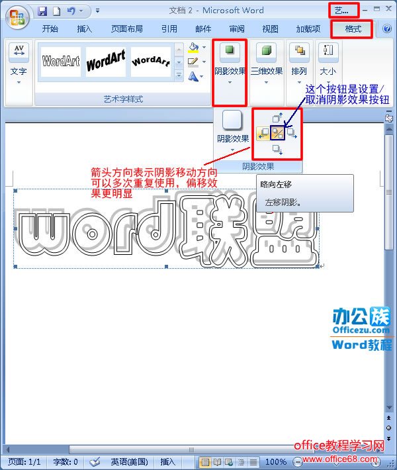
Task: Open the 审阅 tab
Action: (x=237, y=28)
